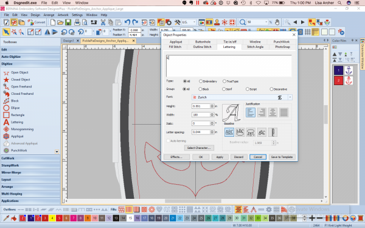Click the letter Height input field
The width and height of the screenshot is (365, 228).
coord(201,106)
